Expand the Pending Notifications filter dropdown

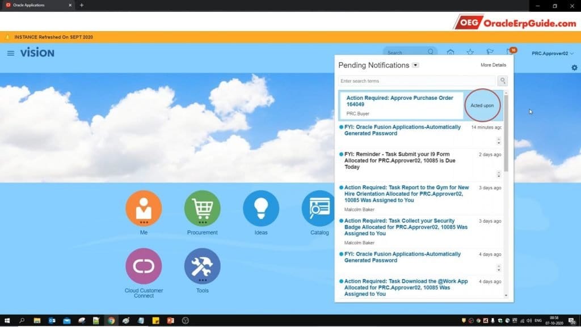click(415, 65)
